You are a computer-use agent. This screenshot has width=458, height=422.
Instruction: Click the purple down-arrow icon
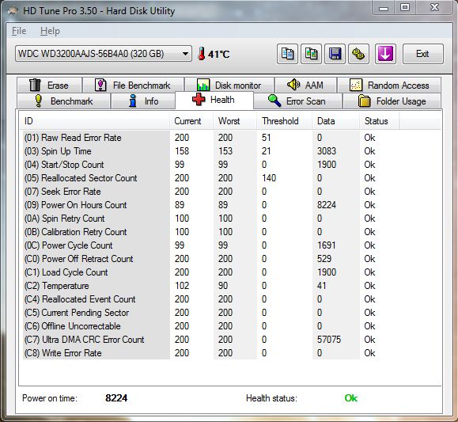[x=385, y=54]
